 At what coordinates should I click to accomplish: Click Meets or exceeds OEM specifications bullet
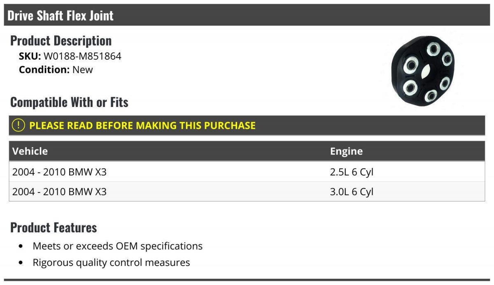pyautogui.click(x=117, y=246)
